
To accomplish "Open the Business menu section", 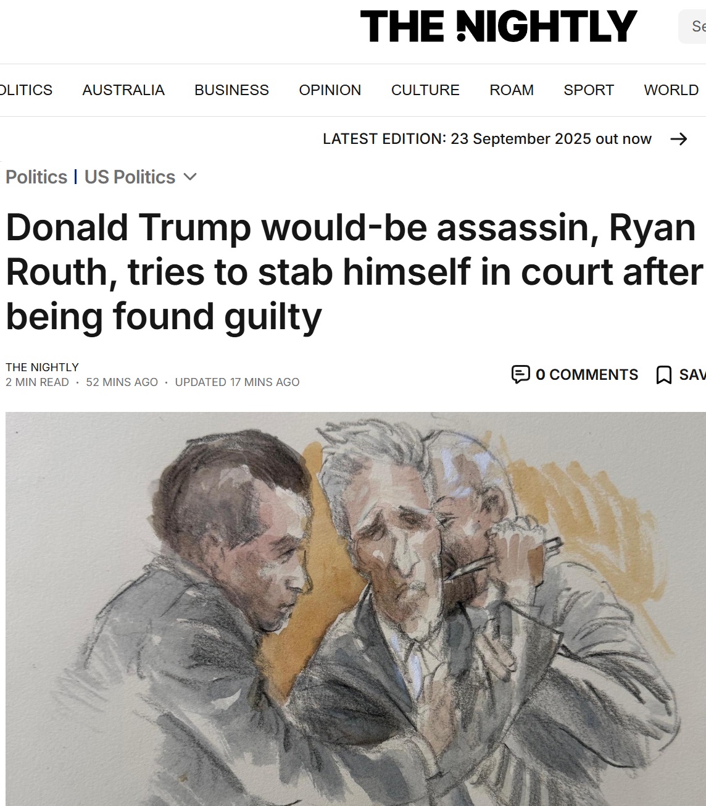I will pyautogui.click(x=231, y=90).
